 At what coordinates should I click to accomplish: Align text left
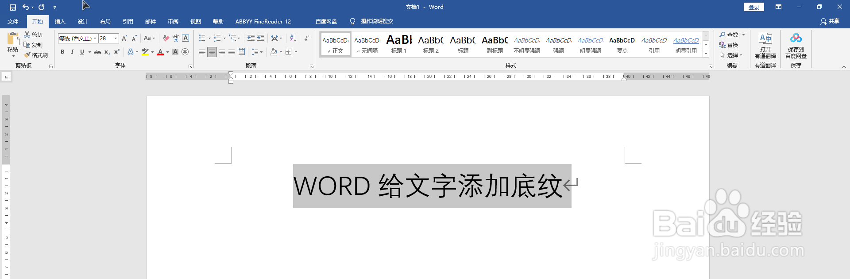coord(202,52)
